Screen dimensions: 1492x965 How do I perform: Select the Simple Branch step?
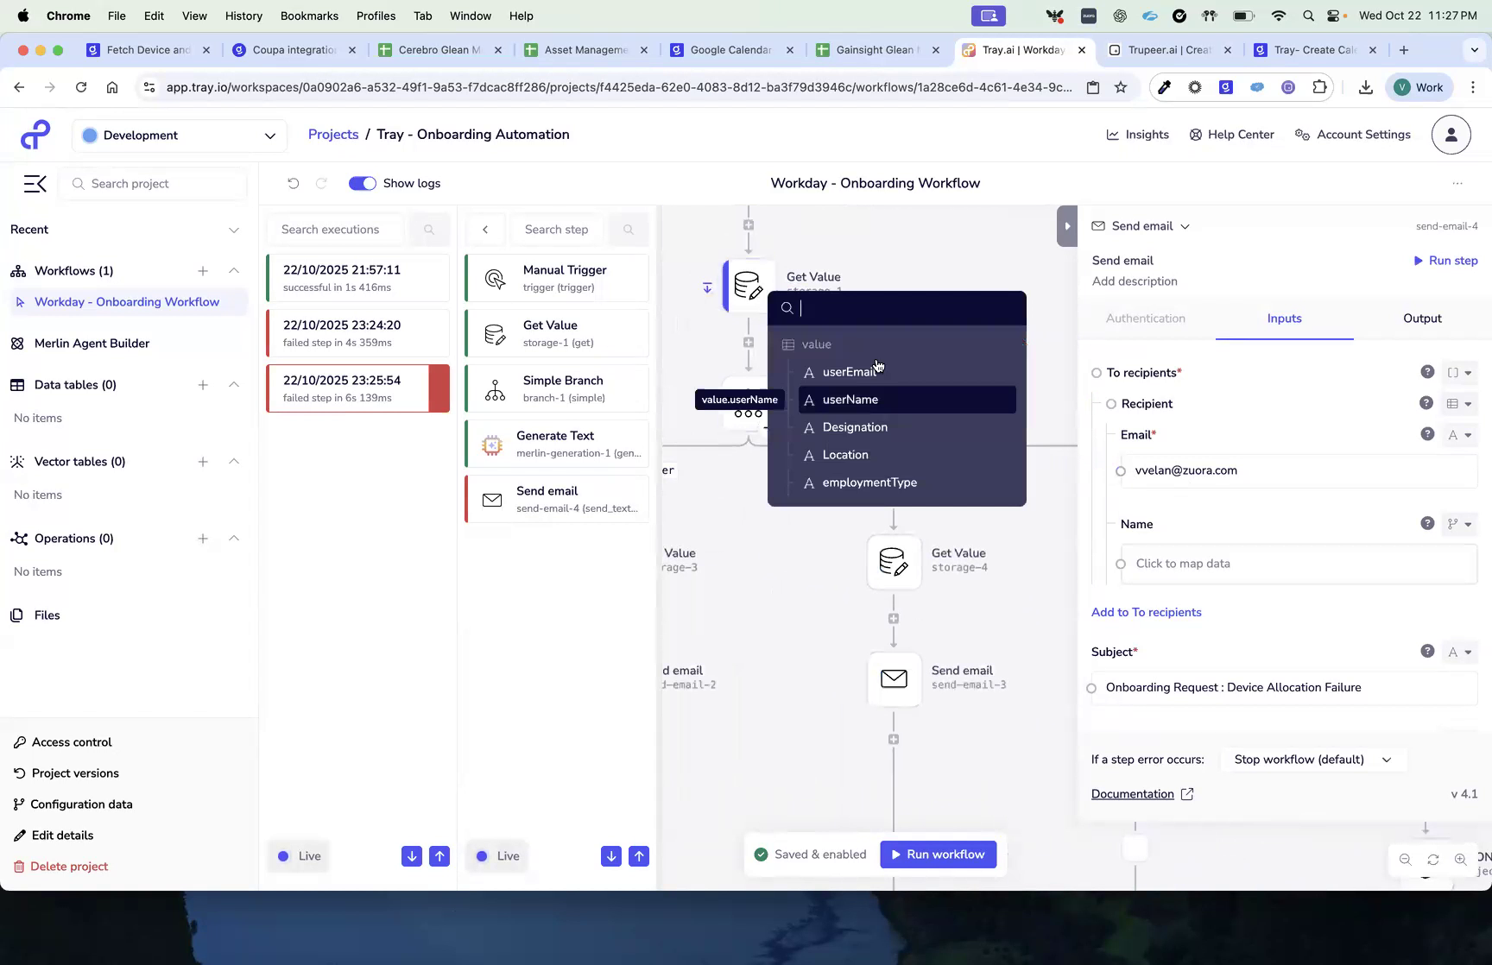[x=556, y=388]
